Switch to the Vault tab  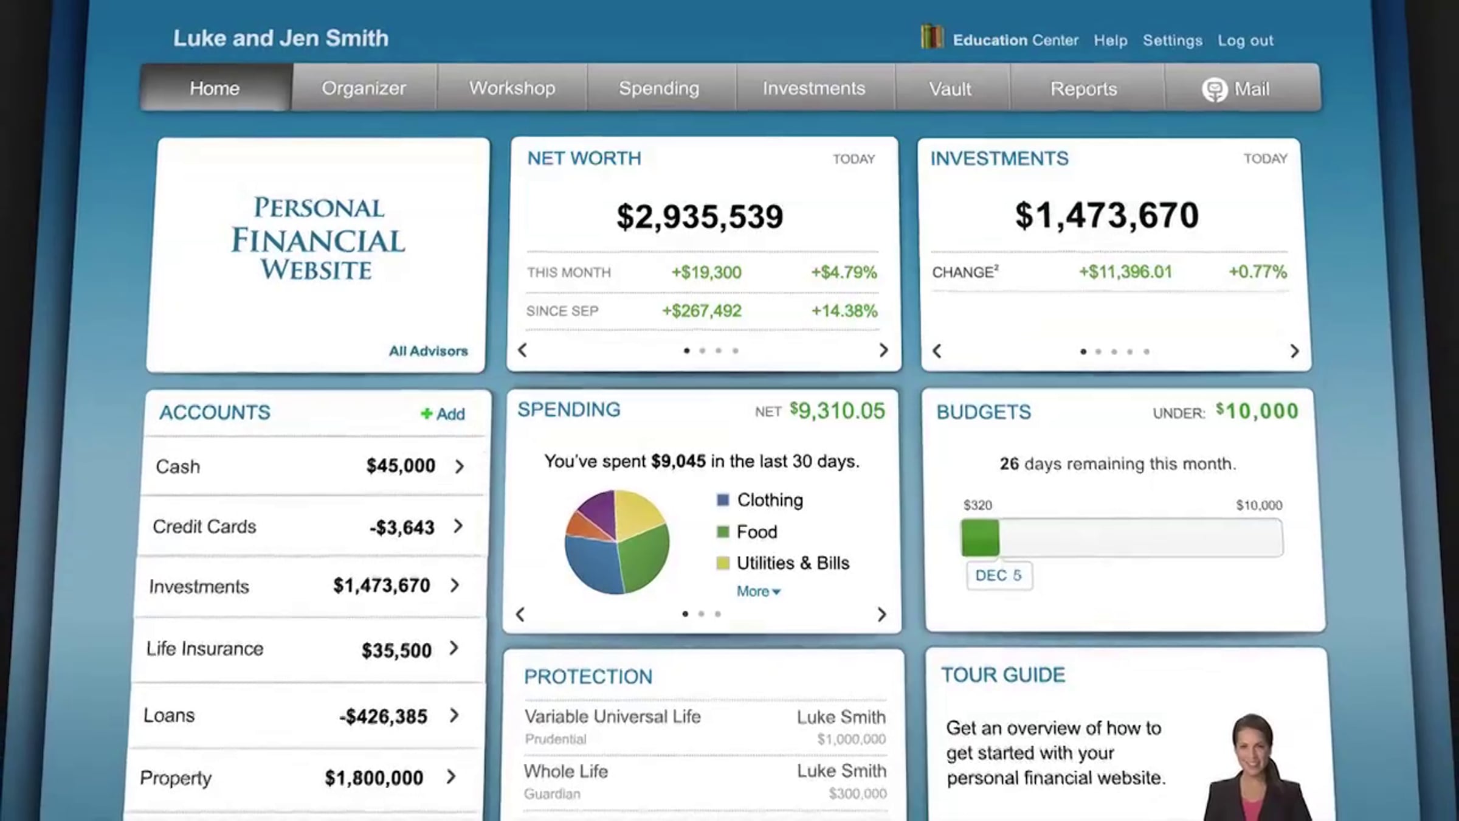pos(950,89)
